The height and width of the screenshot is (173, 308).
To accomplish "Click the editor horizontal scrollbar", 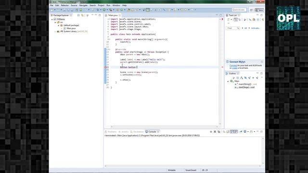I will tap(164, 127).
